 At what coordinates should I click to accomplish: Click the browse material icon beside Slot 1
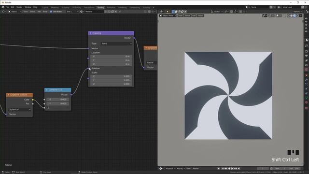coord(82,12)
